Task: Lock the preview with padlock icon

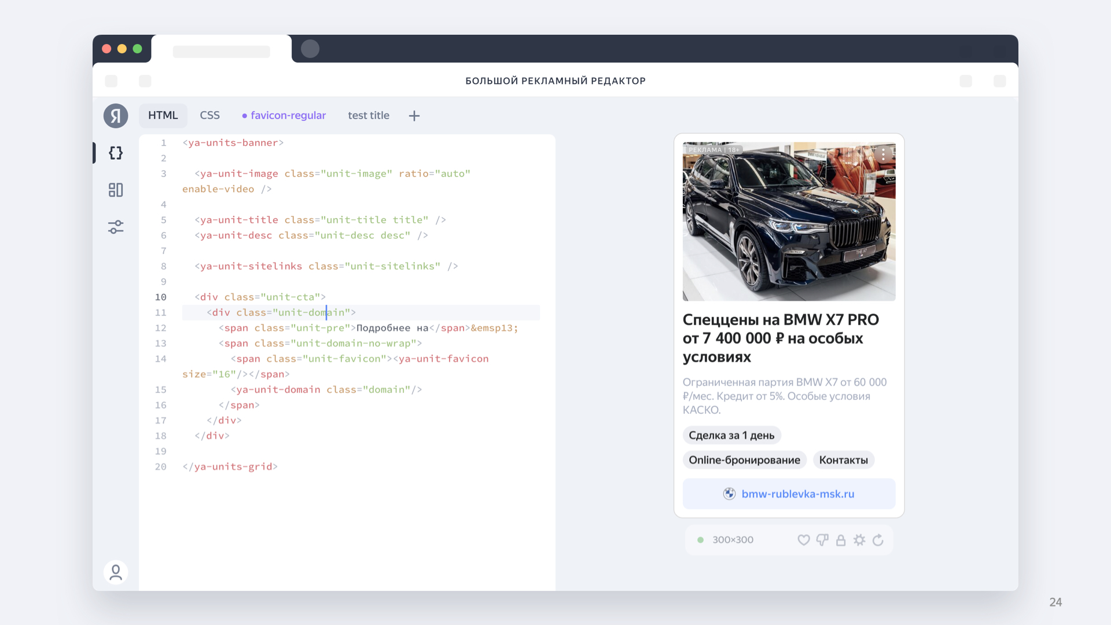Action: click(x=841, y=540)
